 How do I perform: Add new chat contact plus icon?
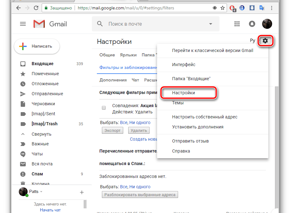[82, 192]
